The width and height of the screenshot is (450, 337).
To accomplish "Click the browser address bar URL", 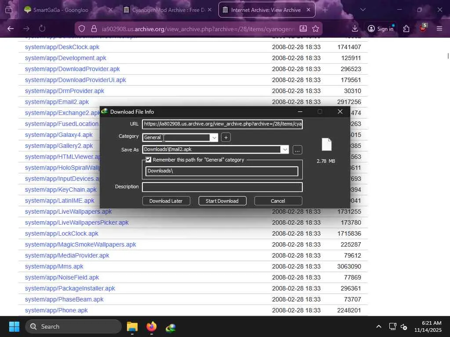I will [x=198, y=29].
